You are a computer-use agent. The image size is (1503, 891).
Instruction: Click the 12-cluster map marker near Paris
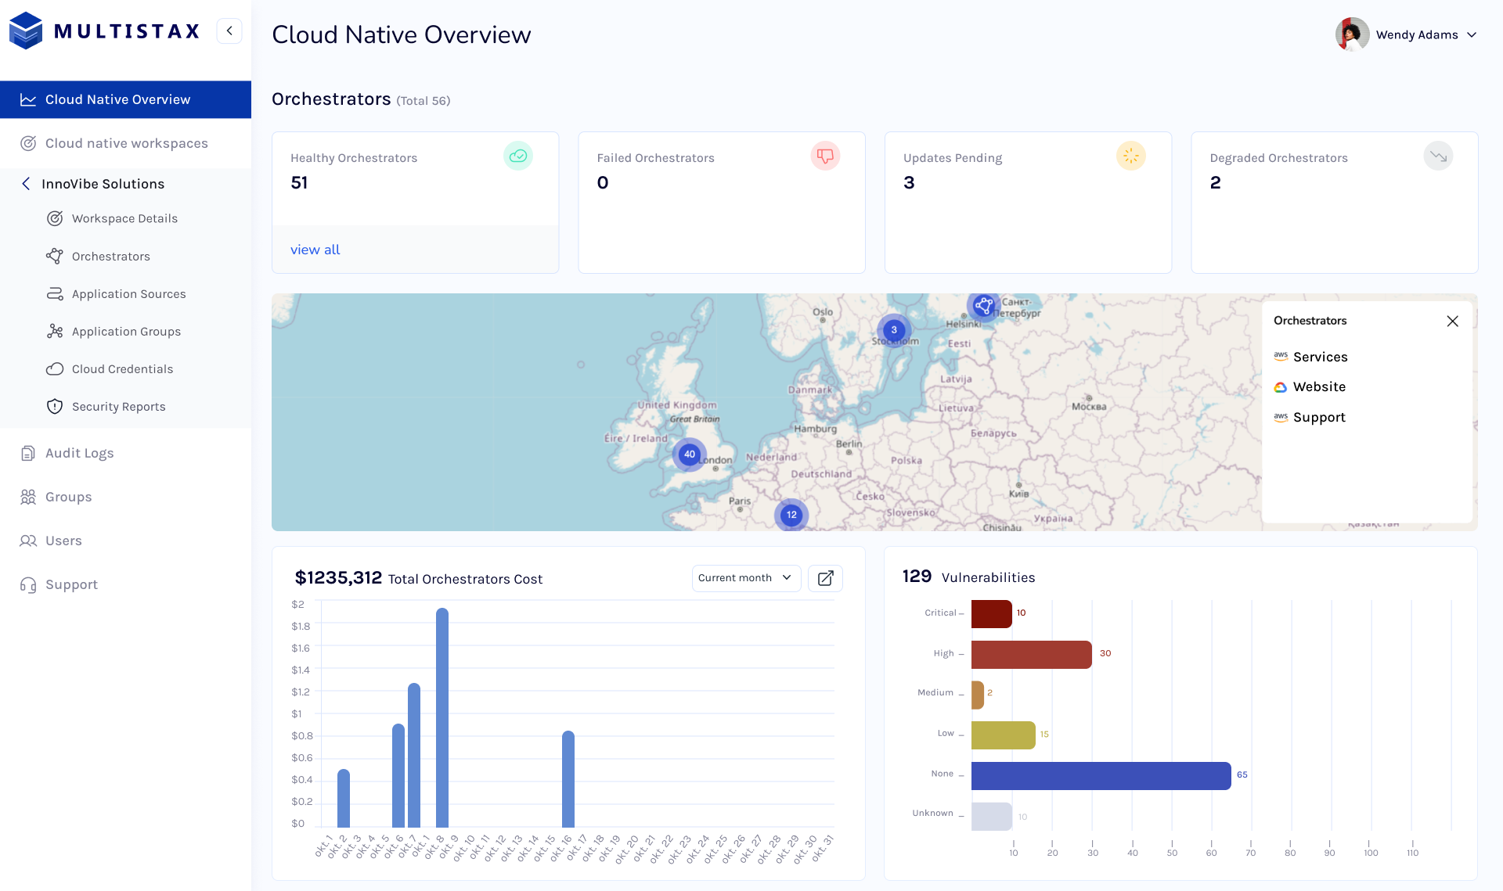(791, 515)
